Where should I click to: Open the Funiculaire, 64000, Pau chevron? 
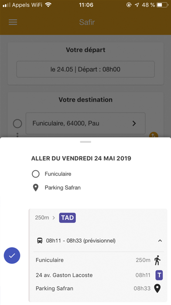coord(134,123)
